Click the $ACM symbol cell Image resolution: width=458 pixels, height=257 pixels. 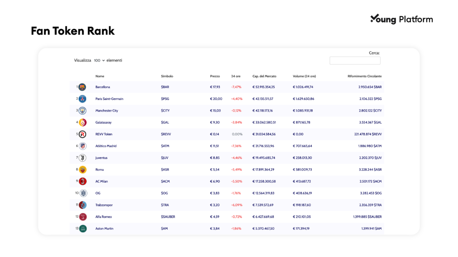(x=165, y=182)
